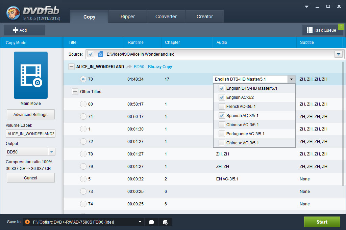Open the Output BD50 dropdown
346x230 pixels.
coord(52,152)
